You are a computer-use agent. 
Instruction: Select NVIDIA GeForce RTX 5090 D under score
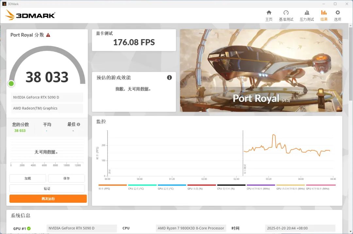point(47,97)
